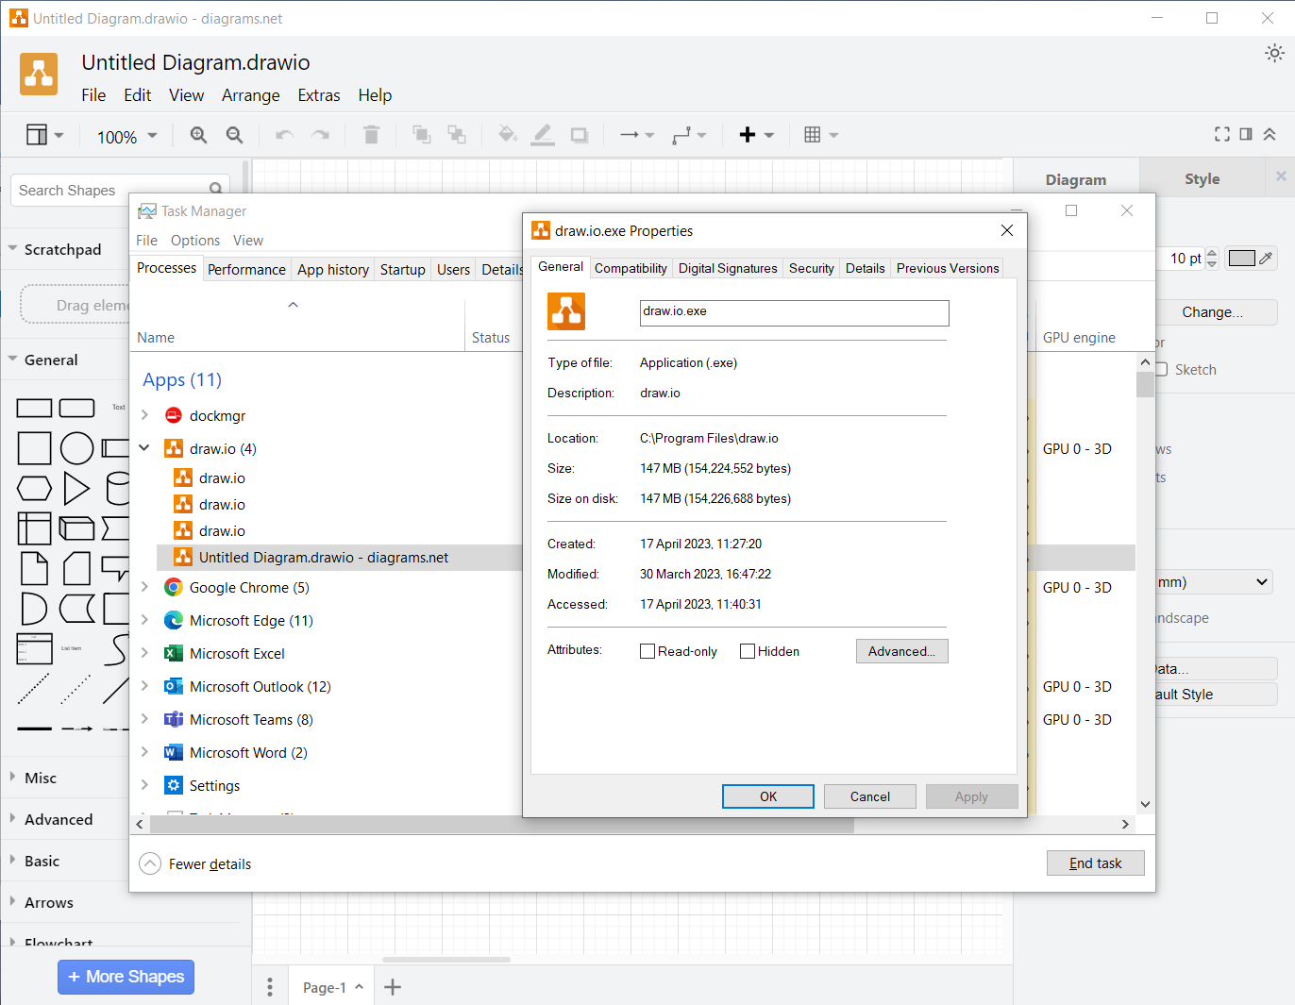This screenshot has width=1295, height=1005.
Task: Enter fullscreen using the toolbar icon
Action: pyautogui.click(x=1222, y=134)
